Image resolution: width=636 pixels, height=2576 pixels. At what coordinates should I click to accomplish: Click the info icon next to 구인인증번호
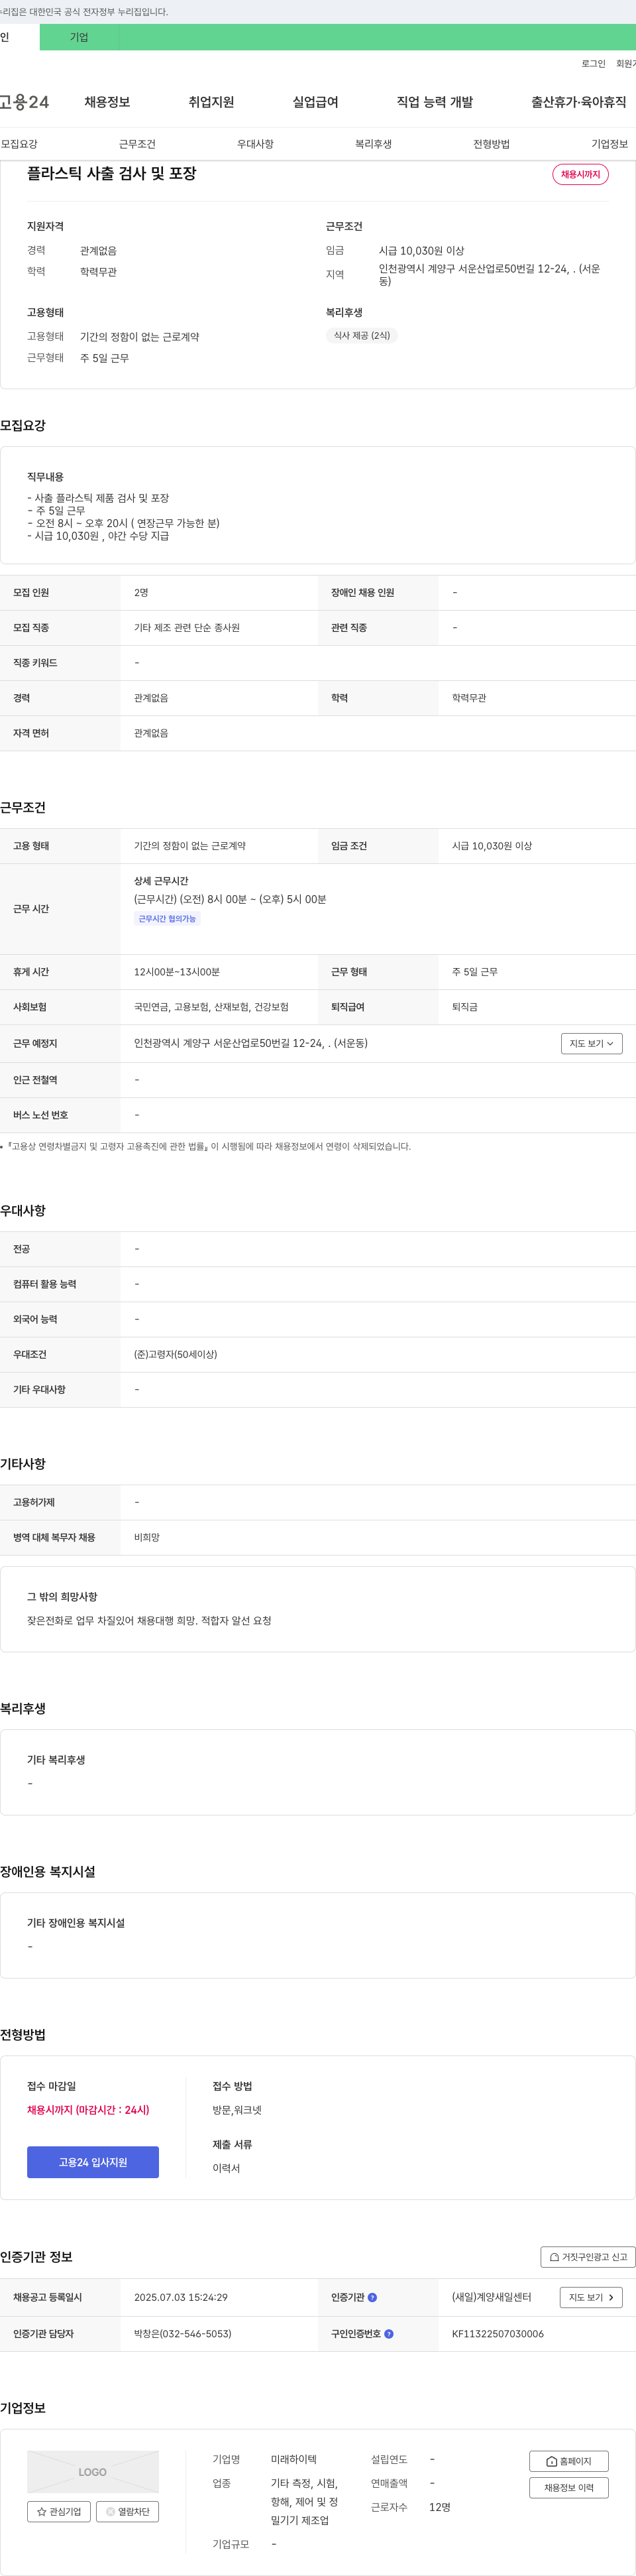(388, 2333)
